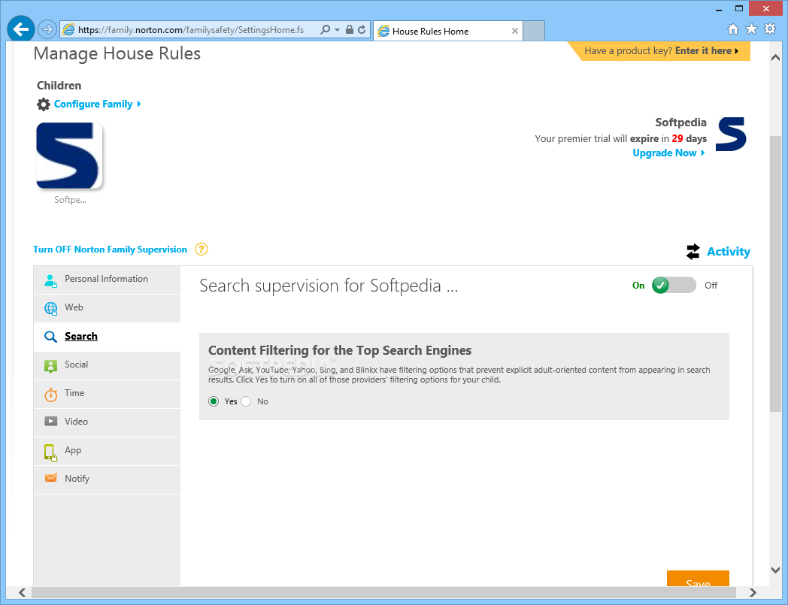Click the Off label beside the supervision switch
This screenshot has width=788, height=605.
point(711,286)
